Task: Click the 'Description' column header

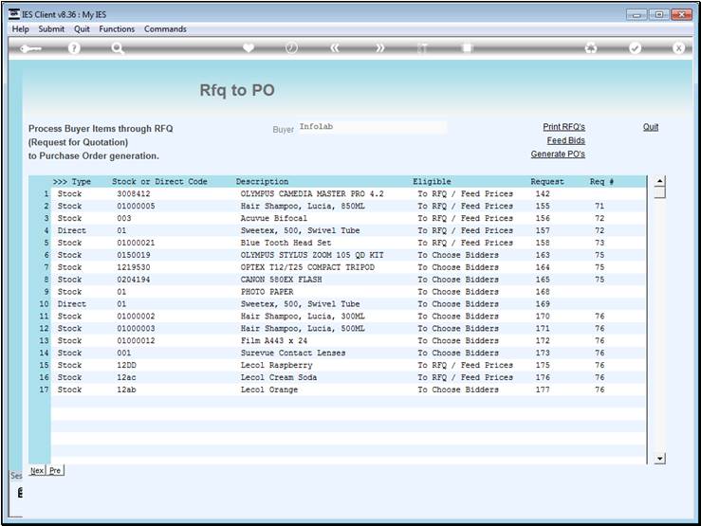Action: [x=262, y=182]
